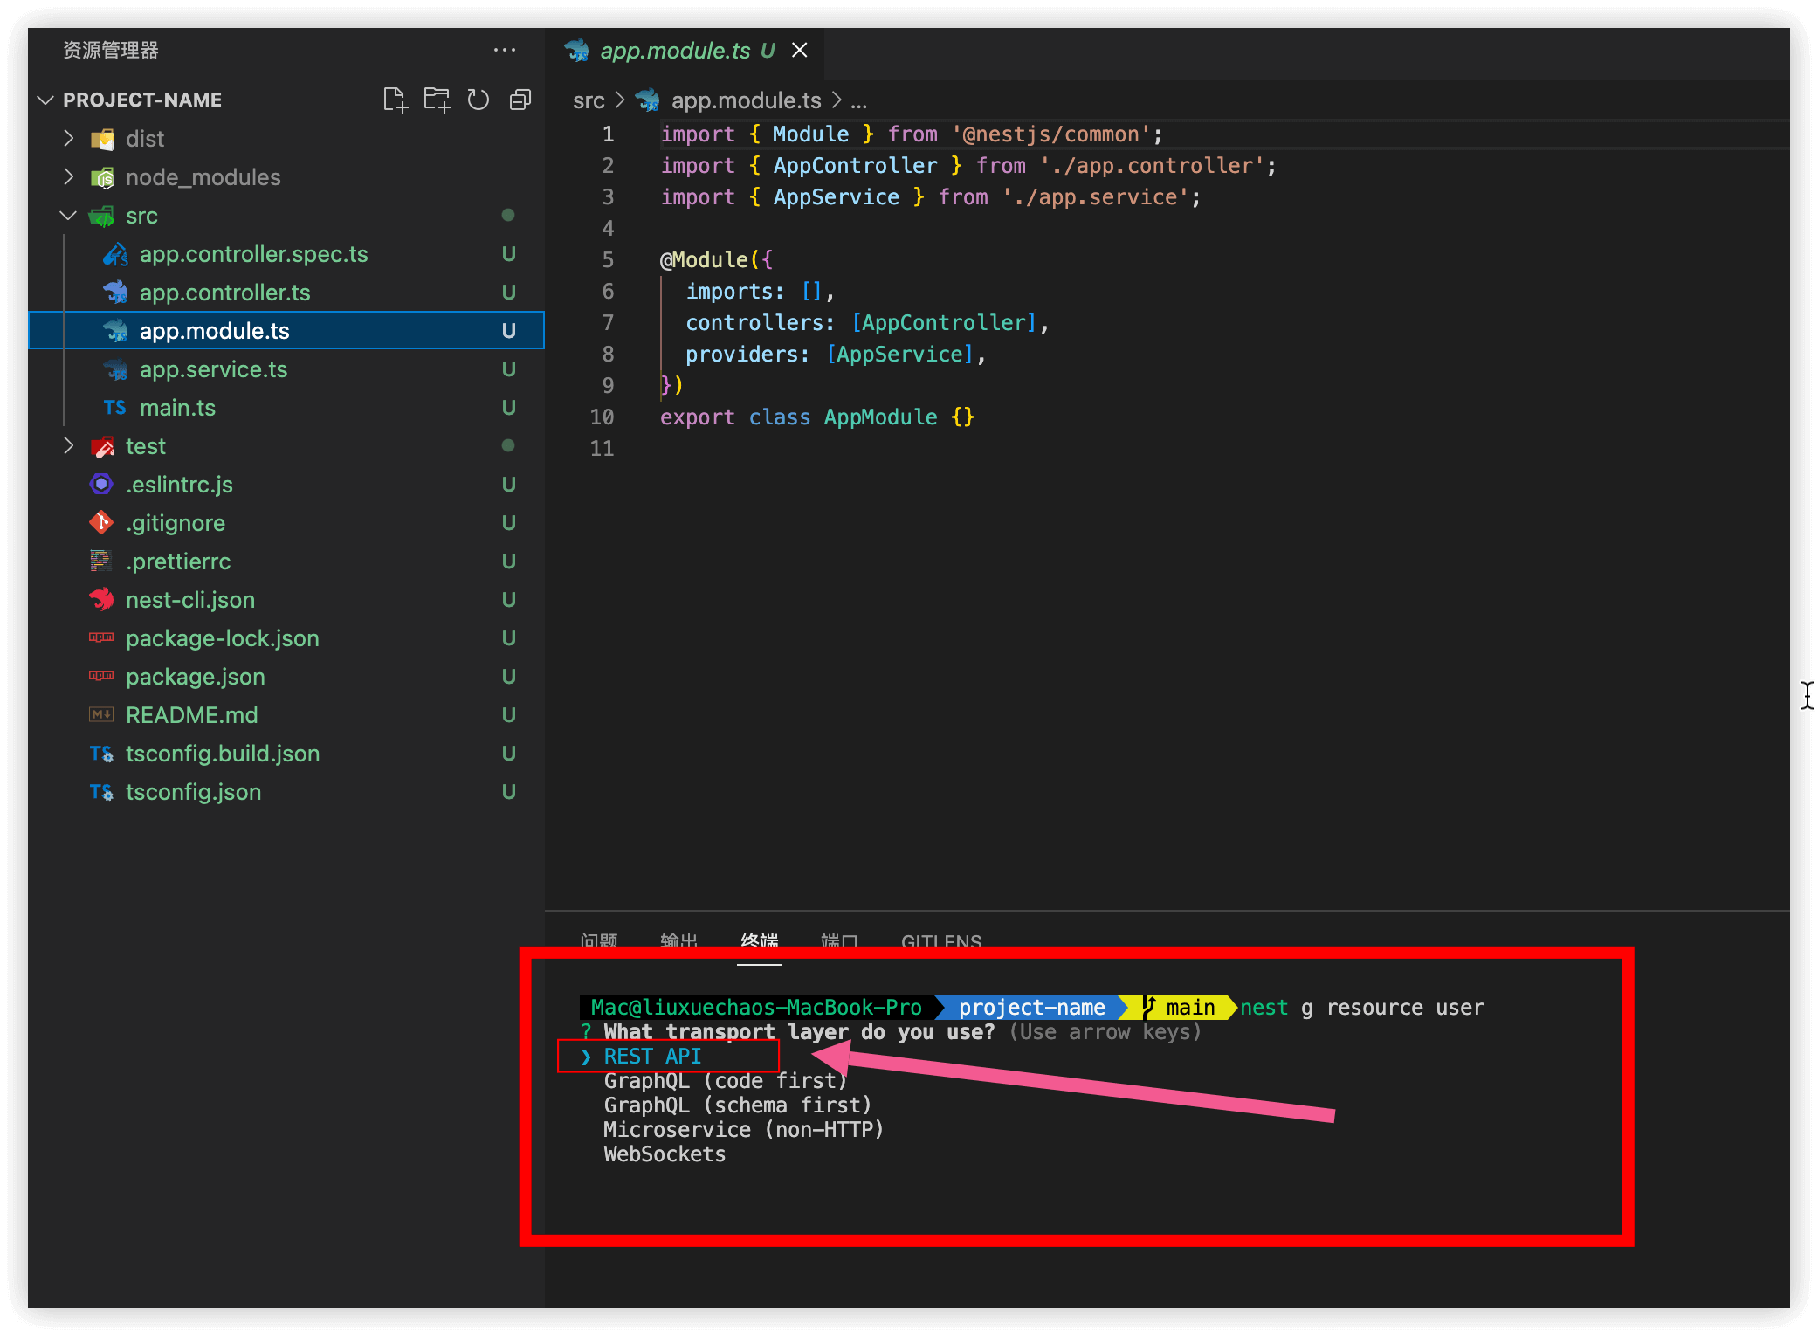Image resolution: width=1818 pixels, height=1336 pixels.
Task: Open tsconfig.json file
Action: coord(286,792)
